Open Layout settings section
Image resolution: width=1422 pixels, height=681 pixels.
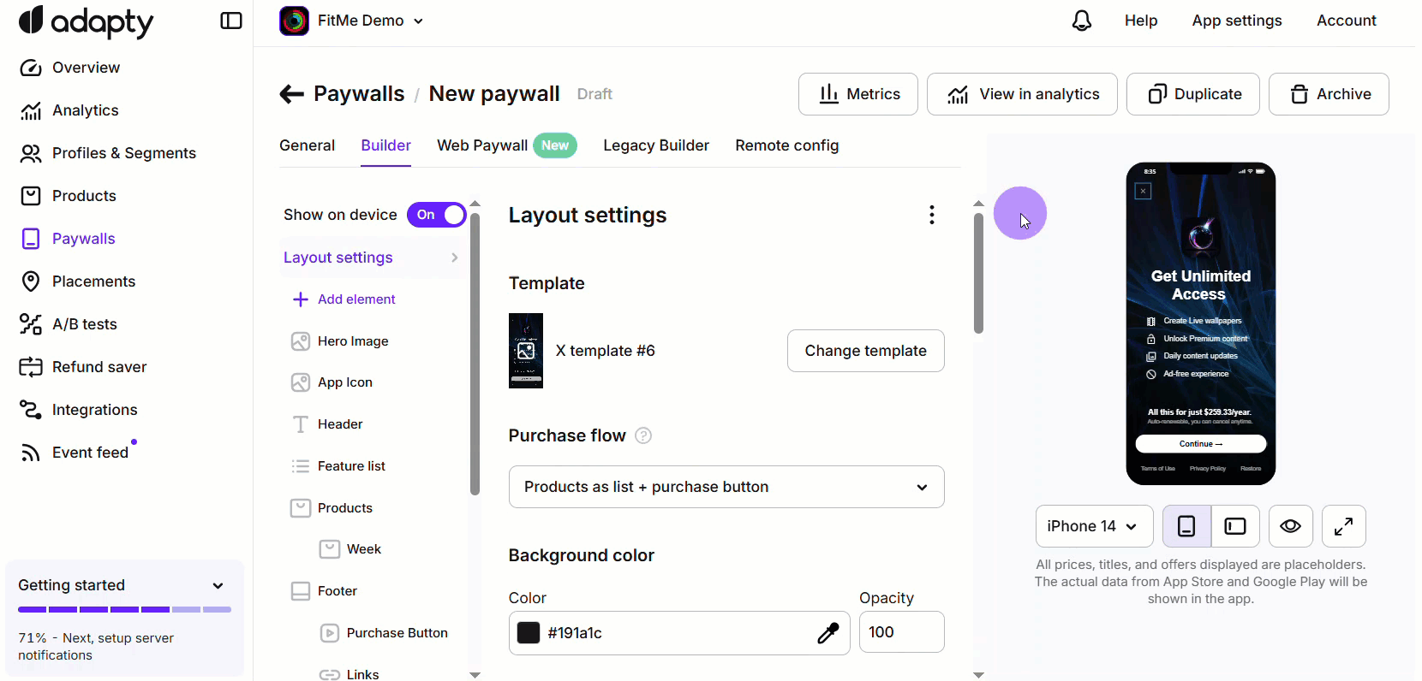373,258
